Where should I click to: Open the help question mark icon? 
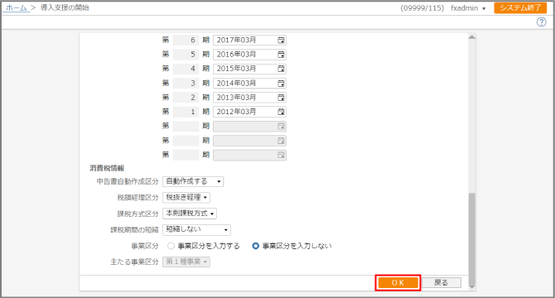click(x=541, y=22)
